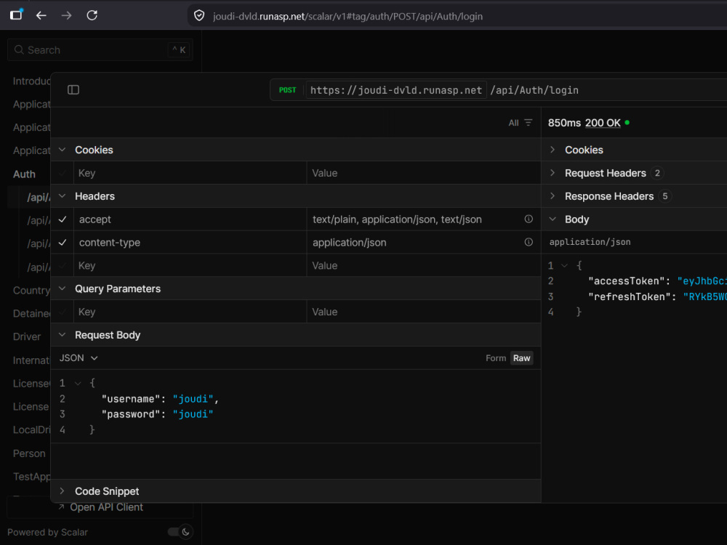Viewport: 727px width, 545px height.
Task: Open the Person sidebar section
Action: point(29,453)
